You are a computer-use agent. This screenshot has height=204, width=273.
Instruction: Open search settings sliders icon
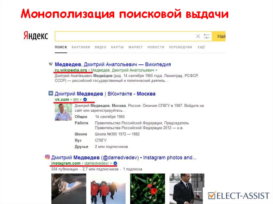click(207, 36)
